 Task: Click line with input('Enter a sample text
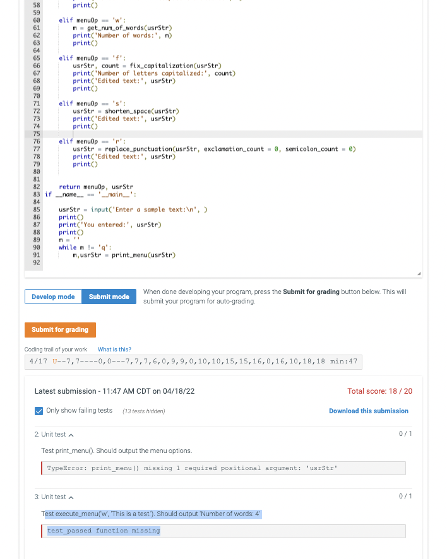coord(133,209)
